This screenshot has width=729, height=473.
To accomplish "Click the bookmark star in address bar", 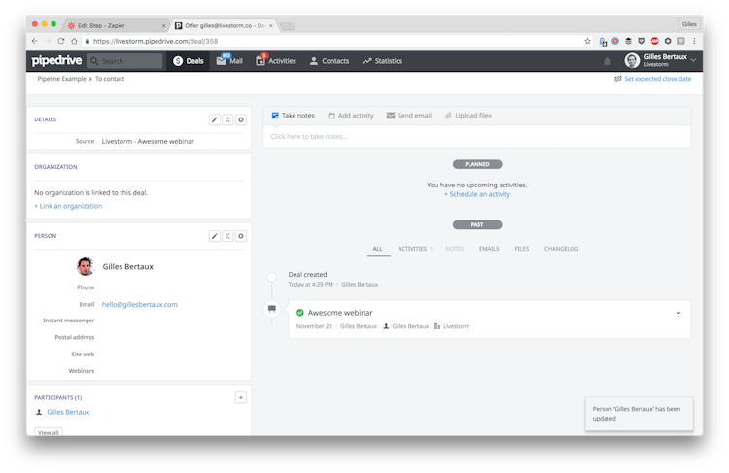I will coord(587,41).
